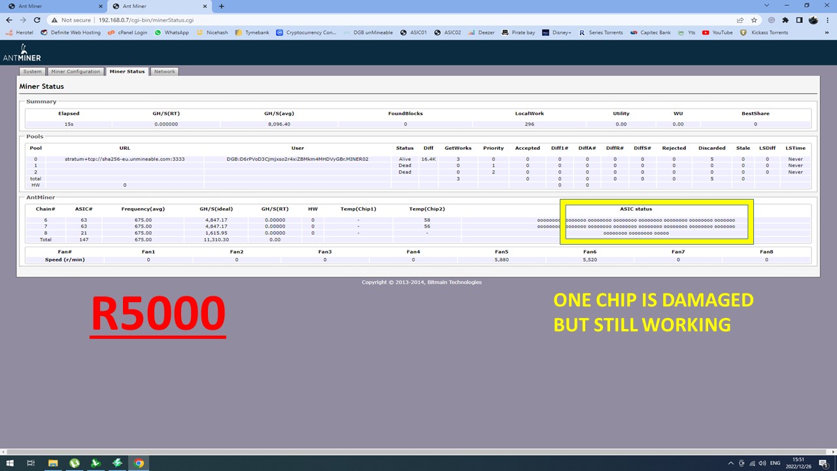Screen dimensions: 837x471
Task: Click the share page icon
Action: [740, 20]
